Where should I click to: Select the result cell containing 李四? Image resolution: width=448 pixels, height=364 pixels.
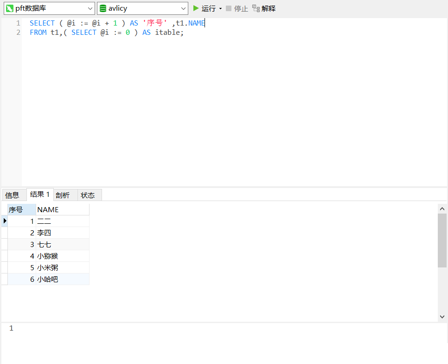(x=44, y=233)
